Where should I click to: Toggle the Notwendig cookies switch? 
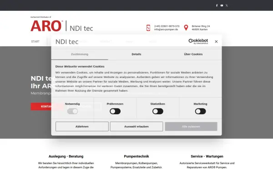[x=72, y=111]
